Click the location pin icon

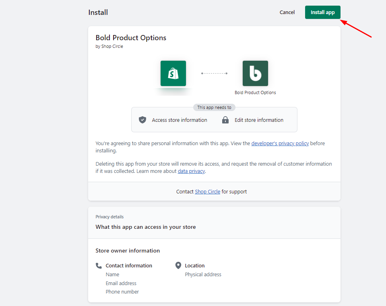(x=178, y=265)
